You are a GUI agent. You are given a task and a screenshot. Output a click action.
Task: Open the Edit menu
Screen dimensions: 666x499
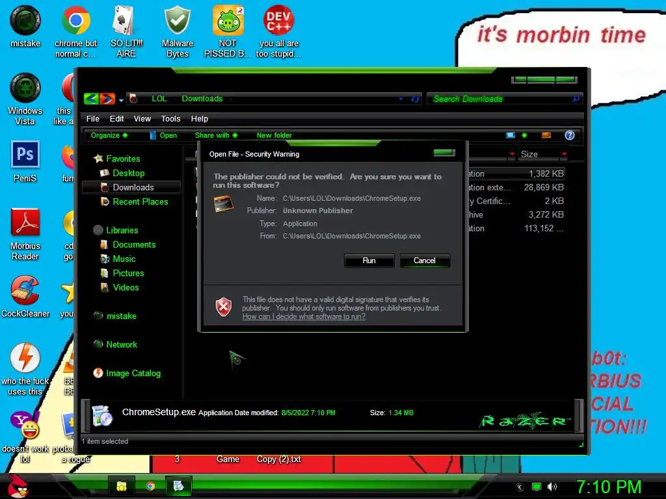pyautogui.click(x=116, y=119)
